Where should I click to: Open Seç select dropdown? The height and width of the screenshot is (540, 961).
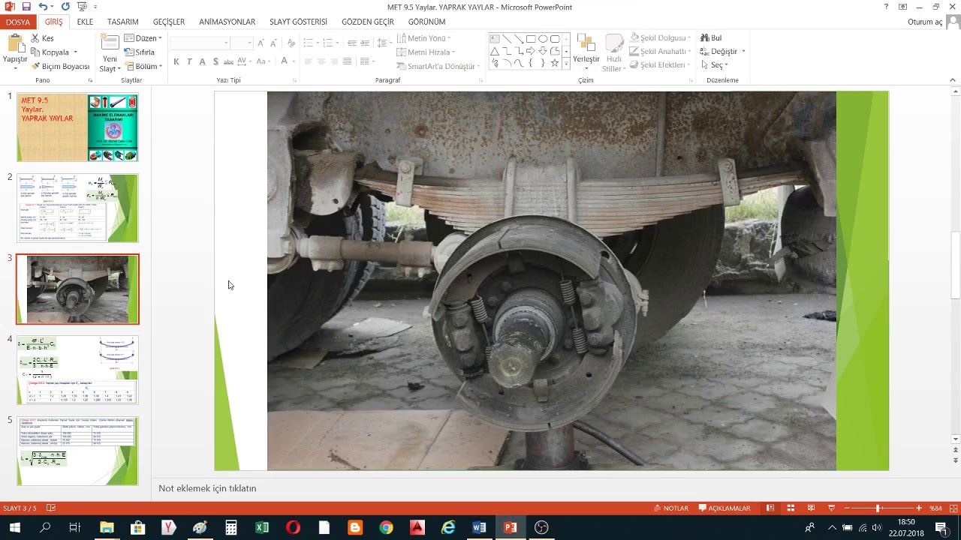point(714,65)
